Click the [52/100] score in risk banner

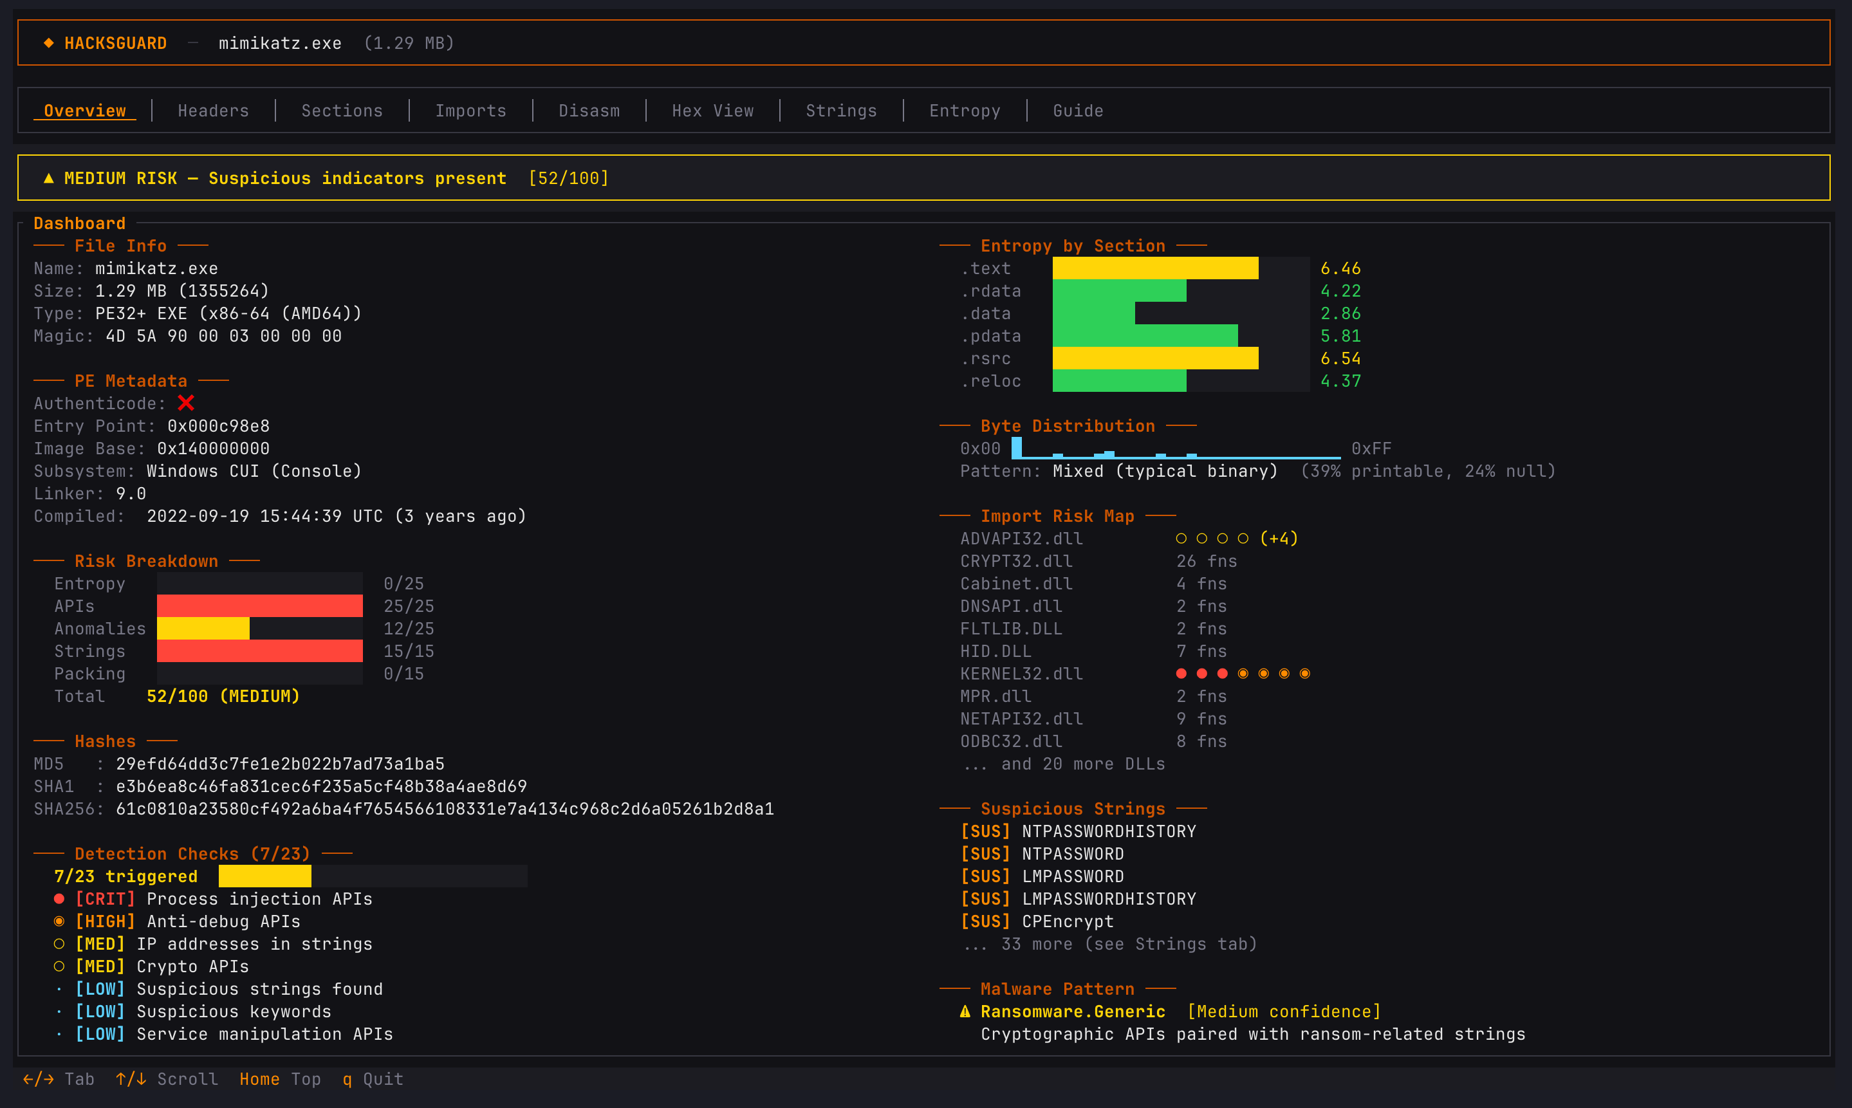(x=568, y=178)
